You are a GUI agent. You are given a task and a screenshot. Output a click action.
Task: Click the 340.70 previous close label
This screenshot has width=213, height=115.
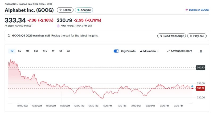200,68
